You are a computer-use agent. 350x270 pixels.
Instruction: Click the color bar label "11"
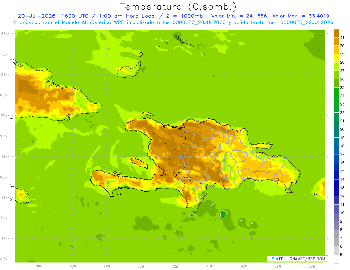click(342, 204)
